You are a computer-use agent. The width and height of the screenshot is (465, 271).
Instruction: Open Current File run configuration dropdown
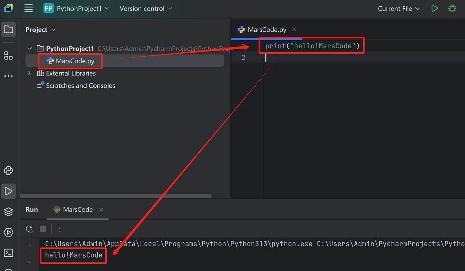(x=399, y=9)
